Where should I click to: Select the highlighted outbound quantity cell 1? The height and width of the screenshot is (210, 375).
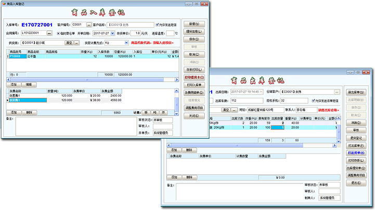[277, 127]
